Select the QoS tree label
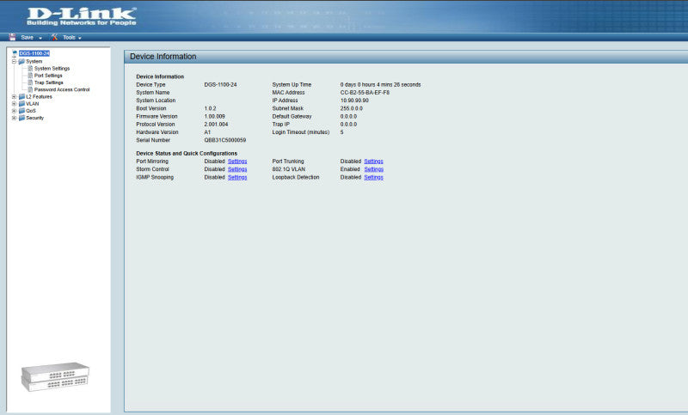688x415 pixels. click(x=31, y=111)
